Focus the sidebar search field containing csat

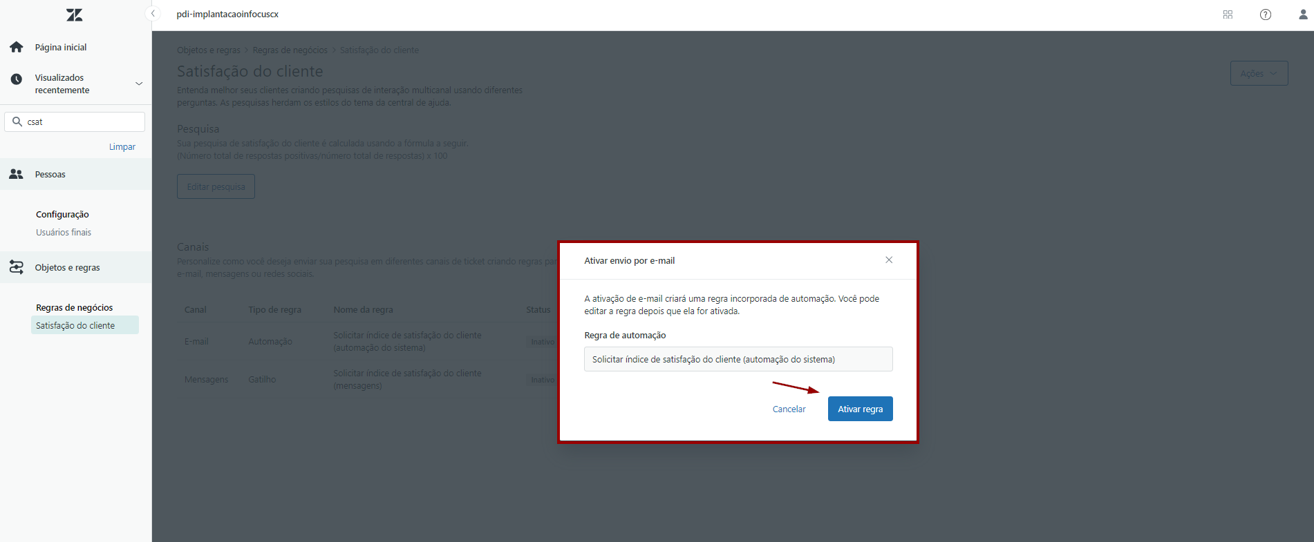tap(83, 122)
